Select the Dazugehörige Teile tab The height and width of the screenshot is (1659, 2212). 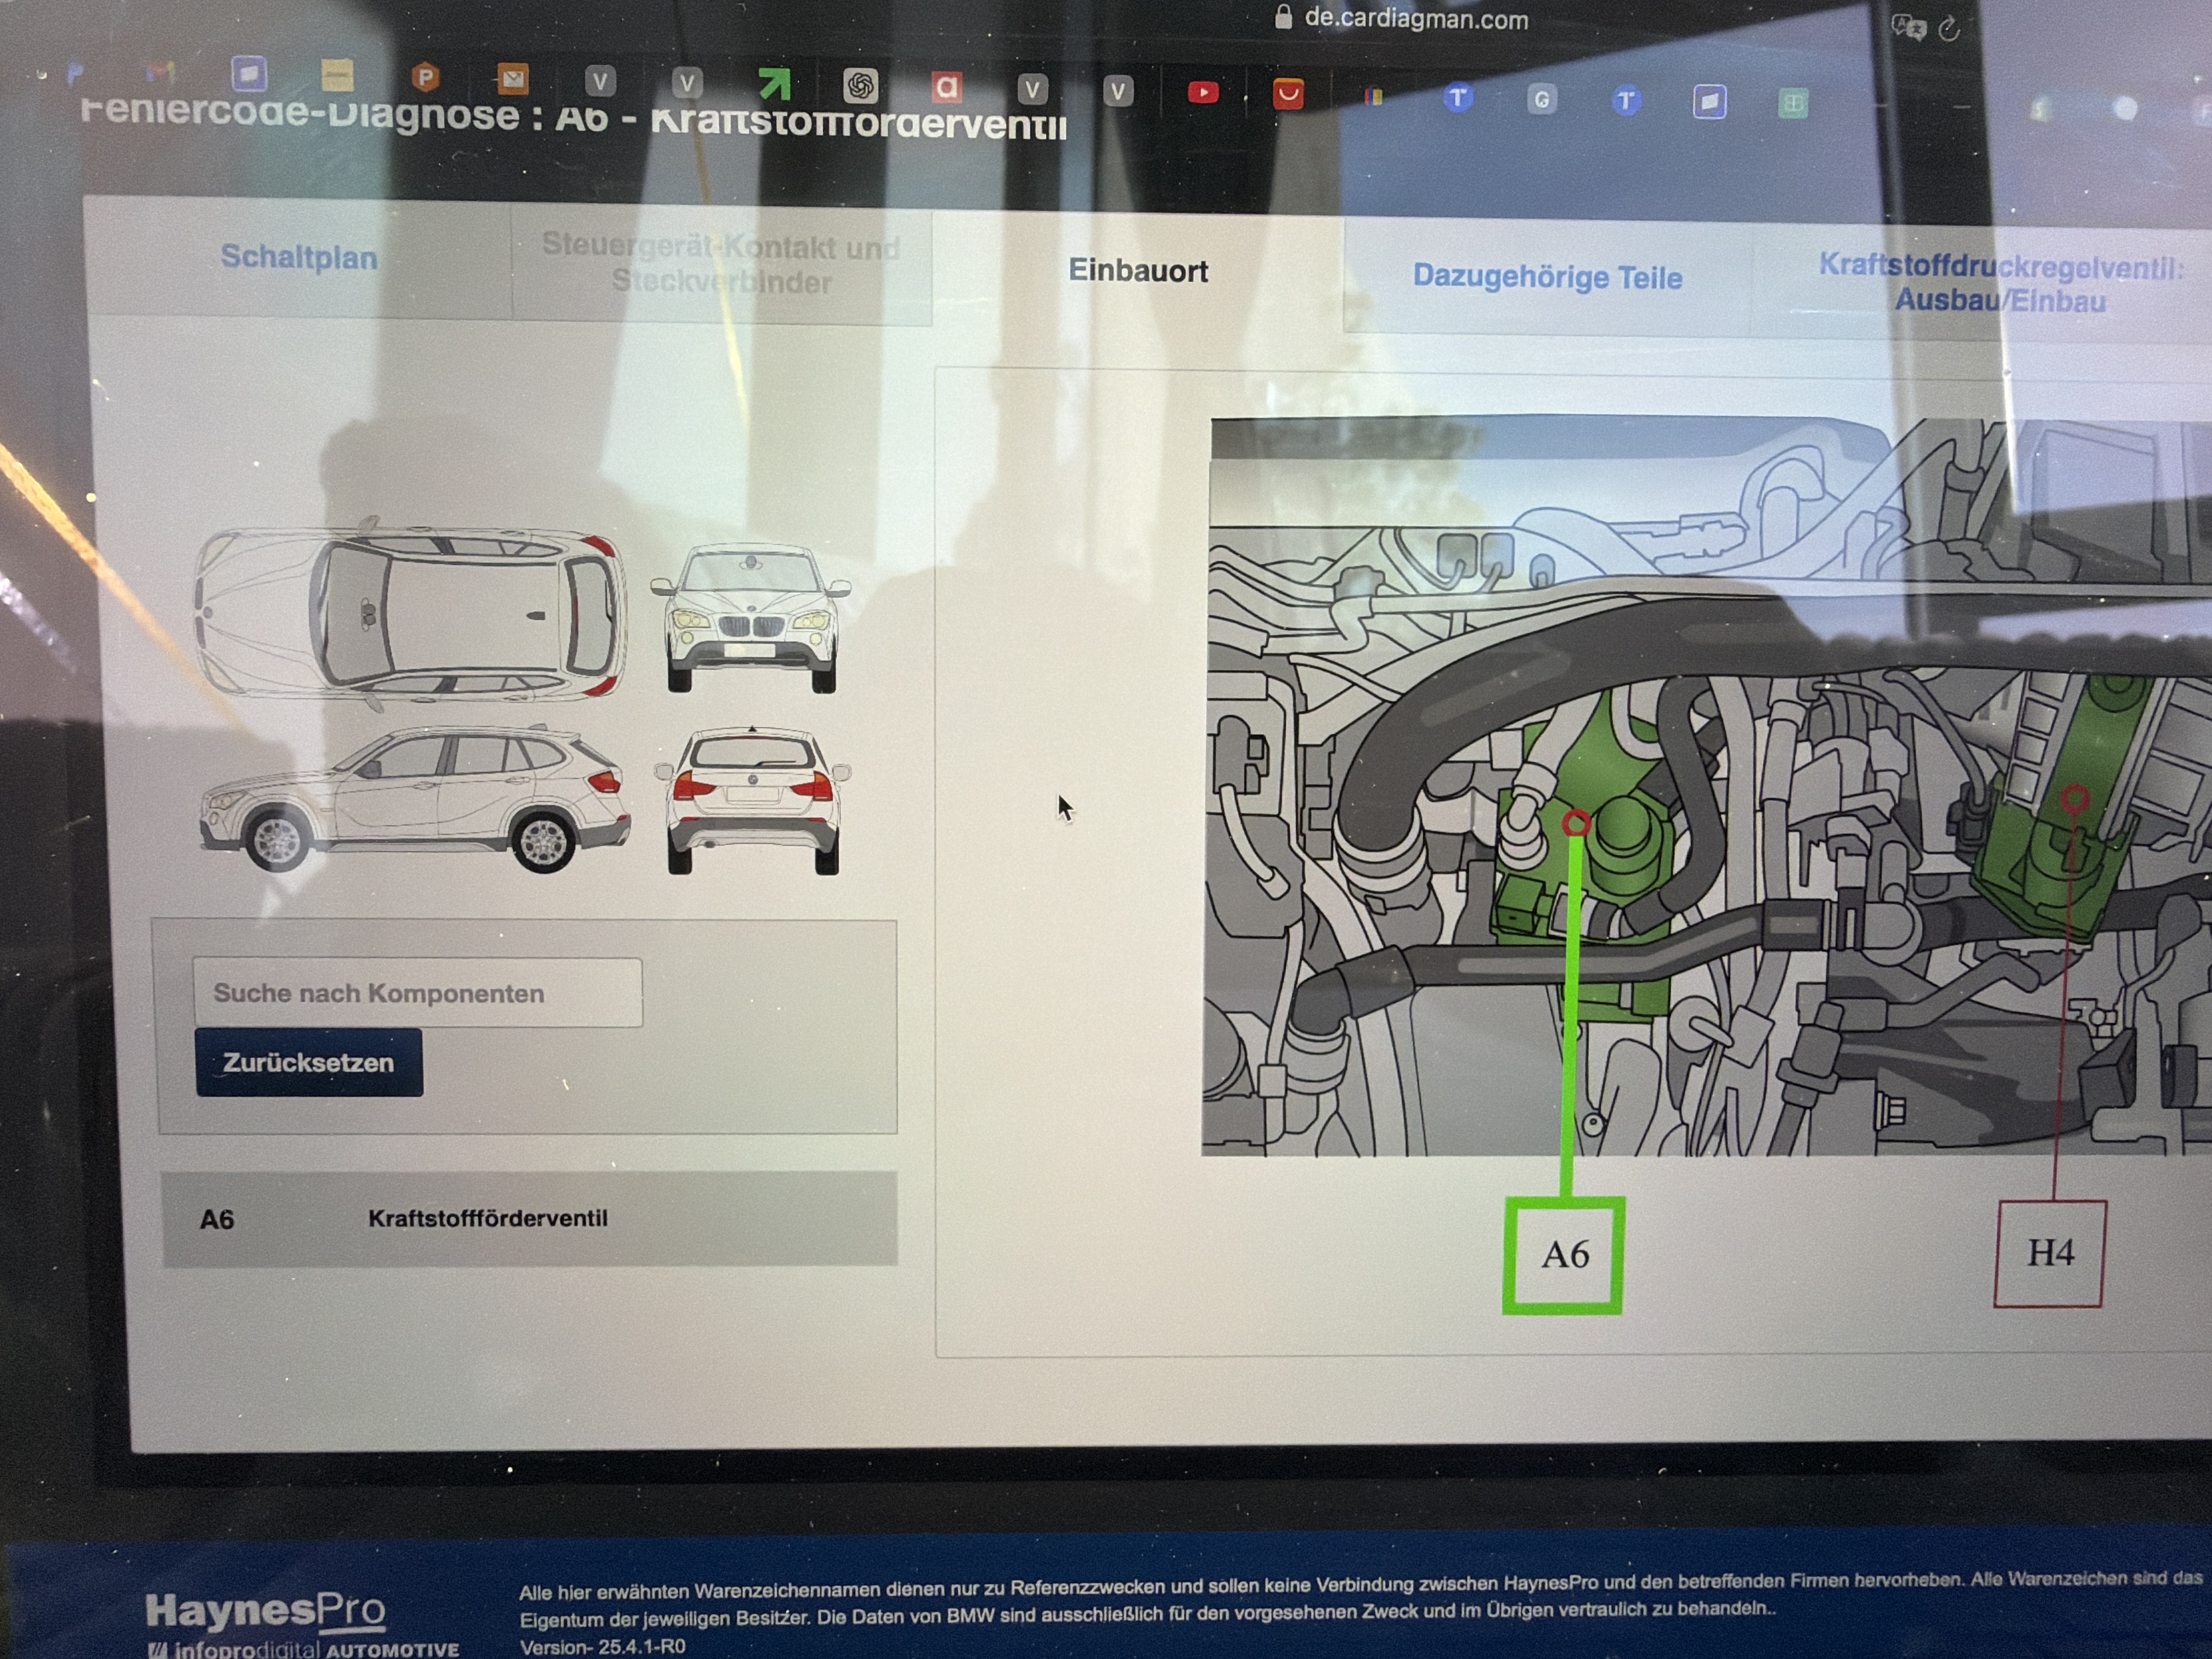point(1546,277)
